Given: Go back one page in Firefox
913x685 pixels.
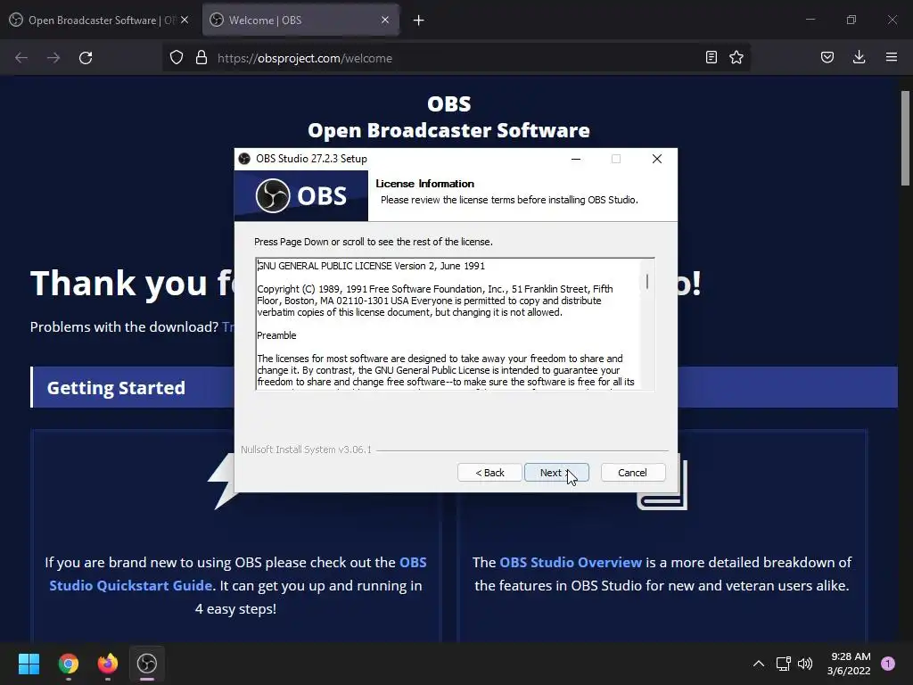Looking at the screenshot, I should [21, 58].
